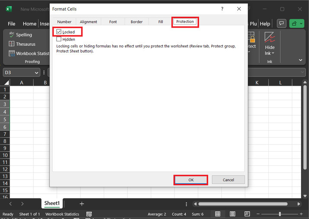Expand the Name Box dropdown
The height and width of the screenshot is (219, 309).
click(x=36, y=73)
